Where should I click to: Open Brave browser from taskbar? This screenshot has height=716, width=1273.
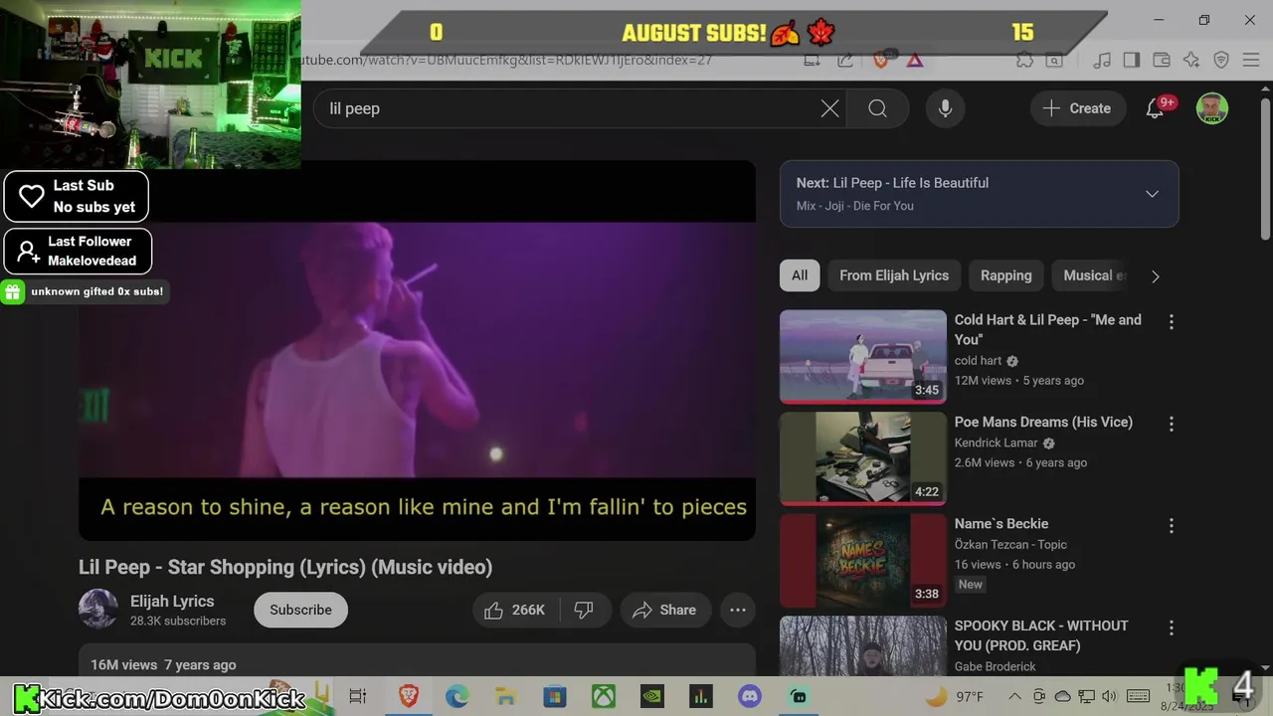click(x=408, y=696)
